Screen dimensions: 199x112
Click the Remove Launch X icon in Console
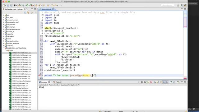tap(142, 82)
